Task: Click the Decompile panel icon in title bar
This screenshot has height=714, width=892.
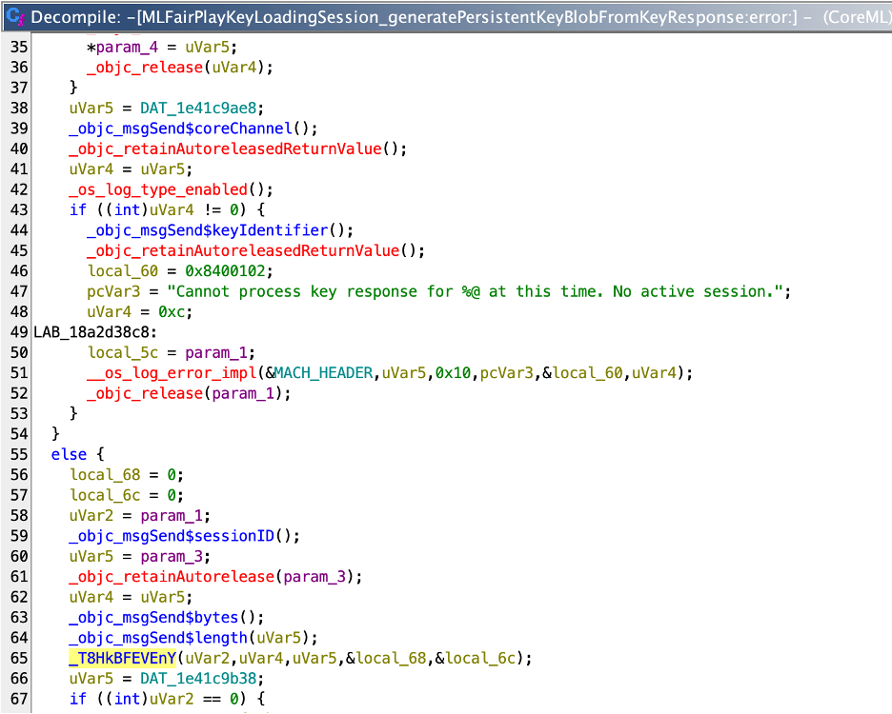Action: click(15, 16)
